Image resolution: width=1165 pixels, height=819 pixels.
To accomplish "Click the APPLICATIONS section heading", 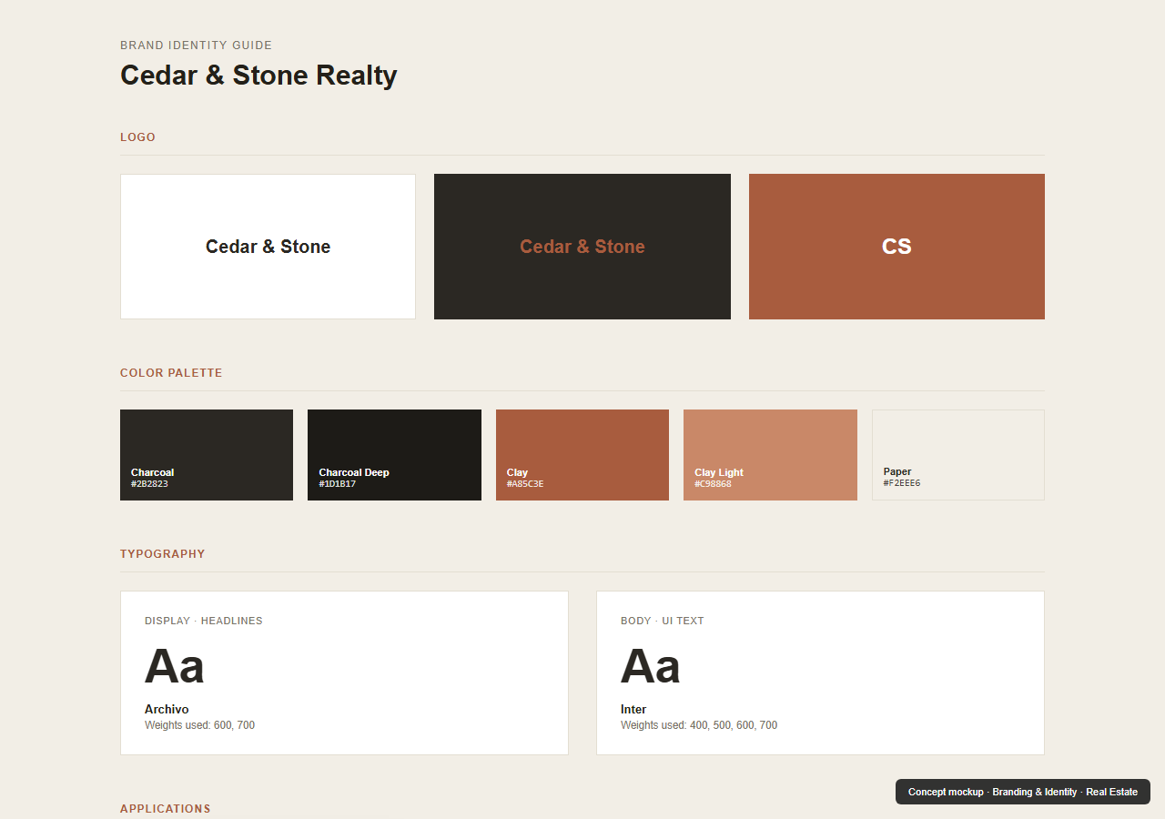I will [x=165, y=809].
